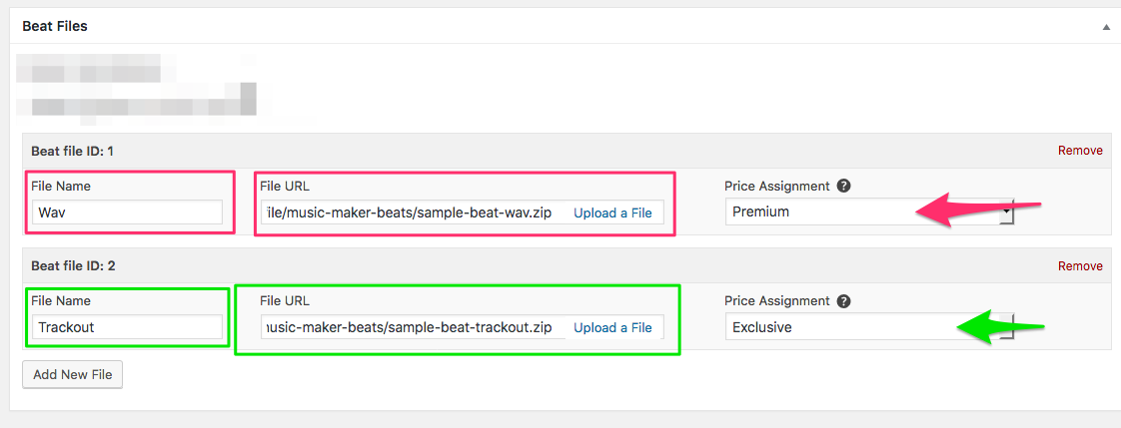Click Upload a File for the trackout.zip URL
Image resolution: width=1121 pixels, height=428 pixels.
tap(612, 328)
